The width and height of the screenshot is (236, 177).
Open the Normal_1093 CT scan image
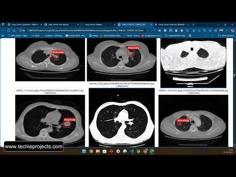click(x=121, y=59)
